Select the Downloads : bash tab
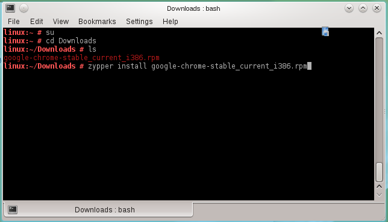The image size is (388, 222). click(98, 209)
